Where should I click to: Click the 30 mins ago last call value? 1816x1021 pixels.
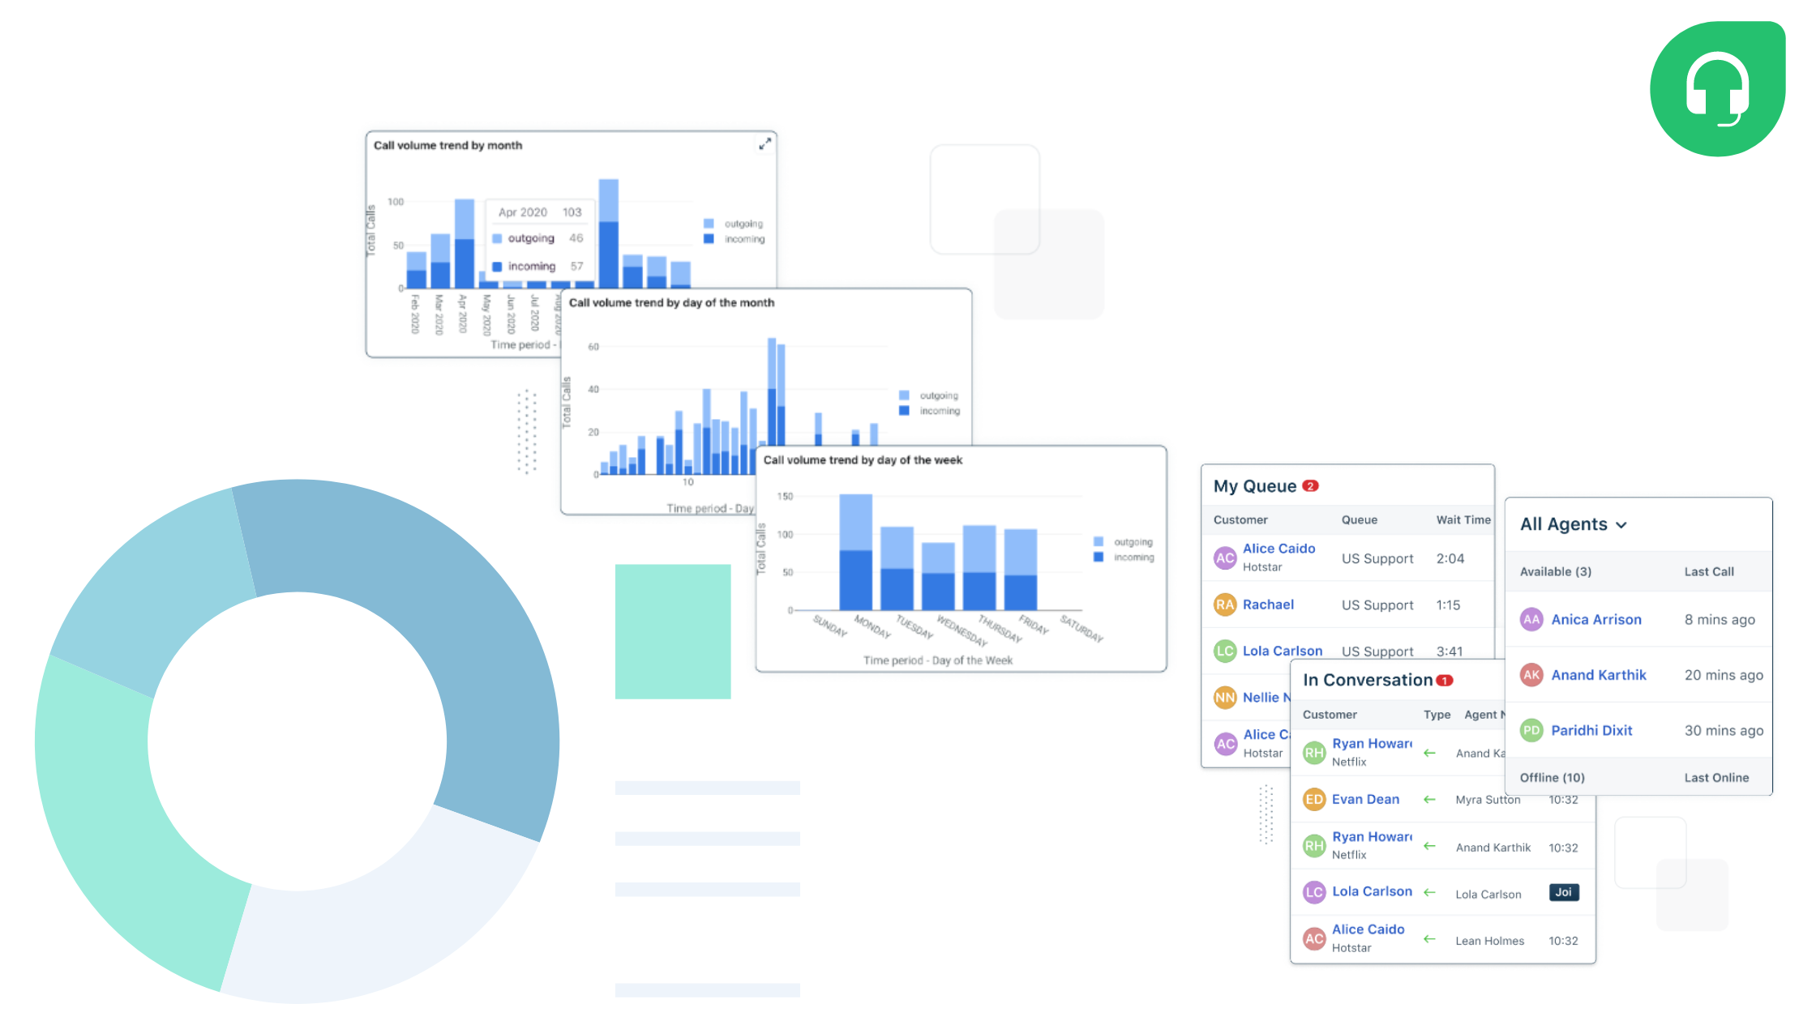1724,731
